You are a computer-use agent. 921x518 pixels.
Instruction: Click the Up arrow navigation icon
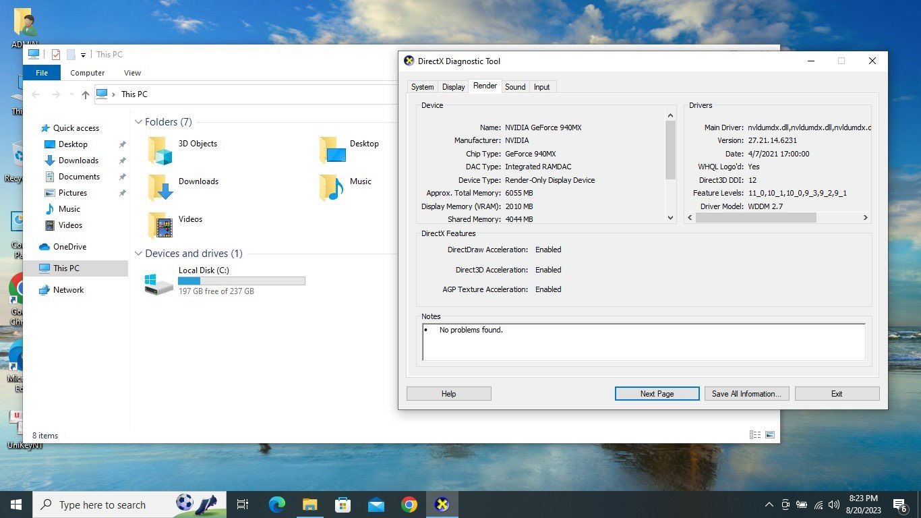click(x=85, y=95)
